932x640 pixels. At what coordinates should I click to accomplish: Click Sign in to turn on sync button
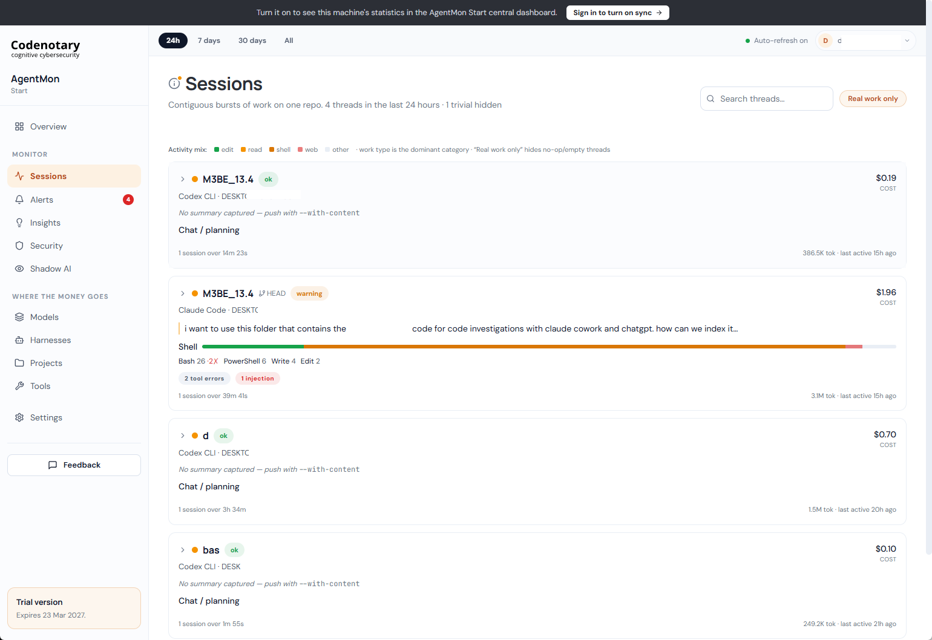coord(617,13)
